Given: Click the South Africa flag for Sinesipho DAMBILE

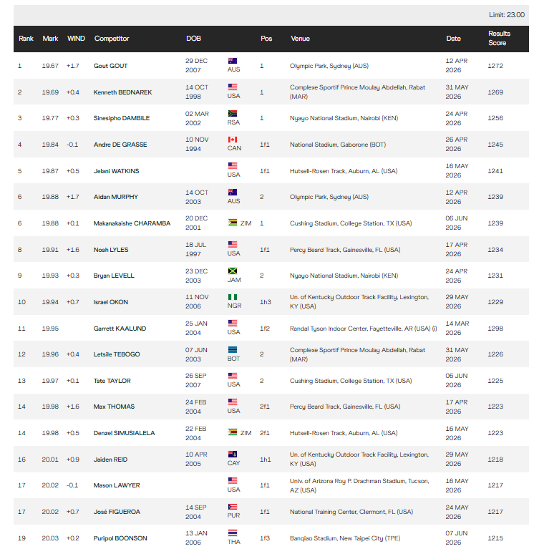Looking at the screenshot, I should (x=232, y=113).
